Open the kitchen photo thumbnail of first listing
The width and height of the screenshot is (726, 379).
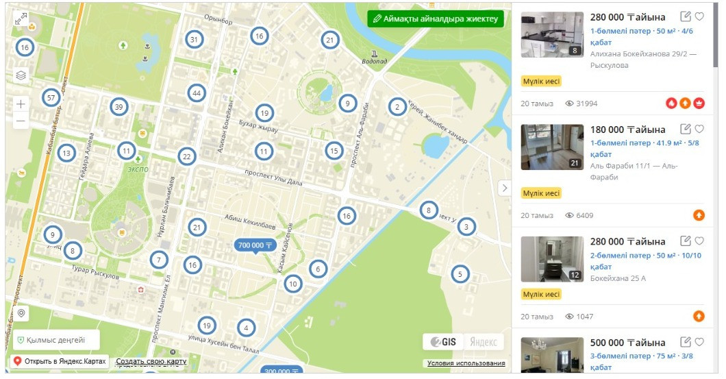click(x=552, y=35)
